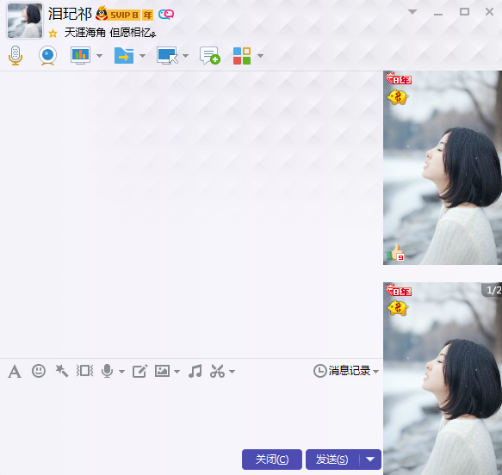Expand the file transfer dropdown arrow

pyautogui.click(x=142, y=56)
